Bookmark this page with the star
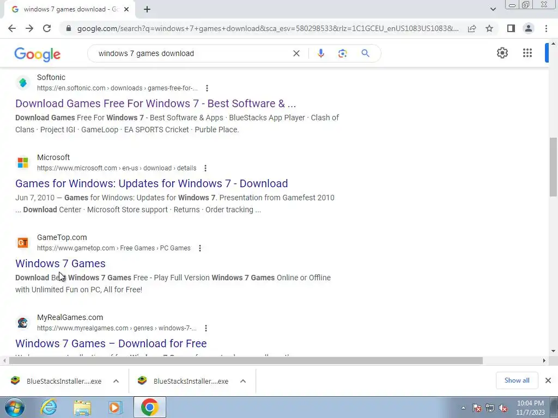 489,28
